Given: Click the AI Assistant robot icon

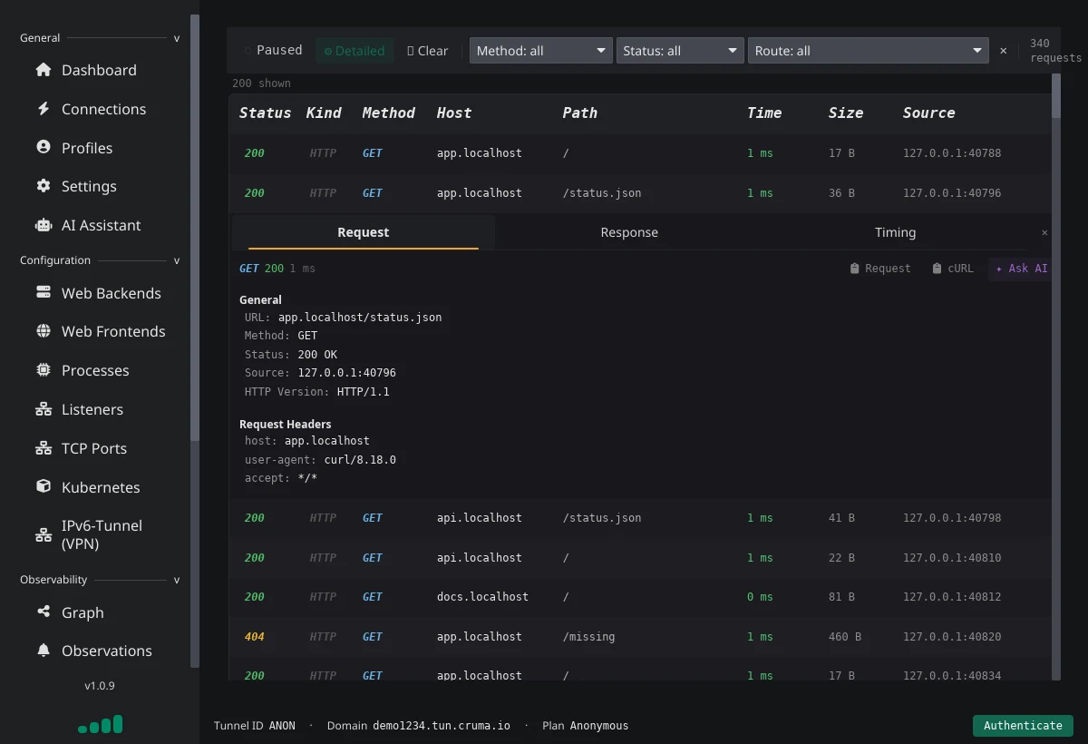Looking at the screenshot, I should click(x=44, y=225).
